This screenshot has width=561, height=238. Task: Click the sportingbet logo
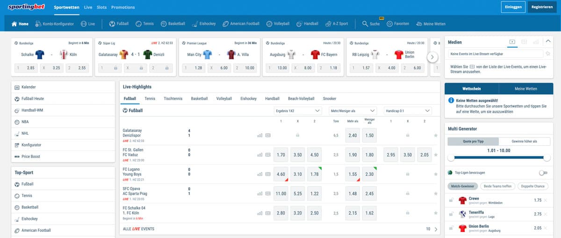26,7
